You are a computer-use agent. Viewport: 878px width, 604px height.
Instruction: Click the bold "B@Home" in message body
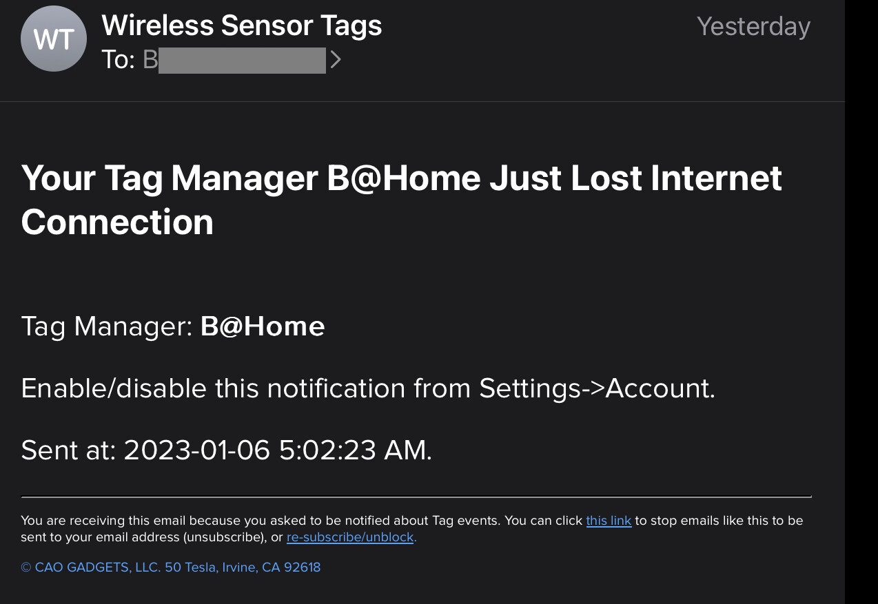(263, 326)
